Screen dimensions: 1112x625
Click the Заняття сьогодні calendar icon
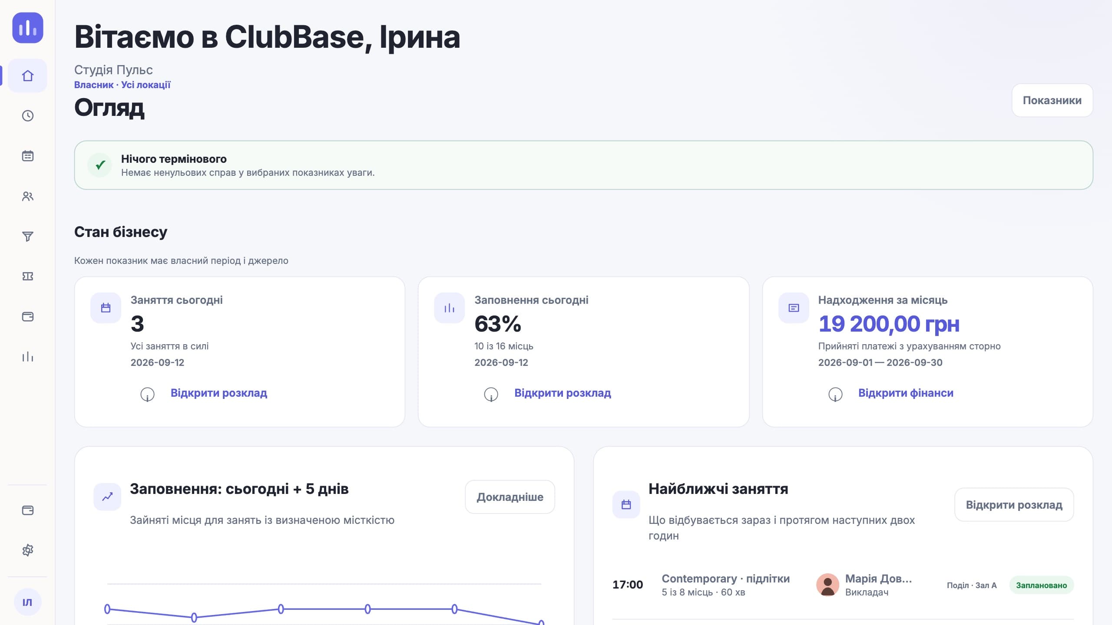pos(106,308)
